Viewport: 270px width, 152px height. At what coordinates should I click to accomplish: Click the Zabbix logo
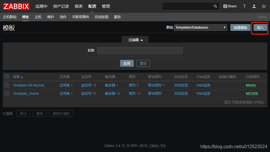click(16, 6)
